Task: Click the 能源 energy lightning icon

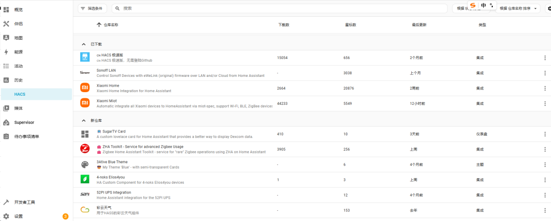Action: tap(6, 52)
